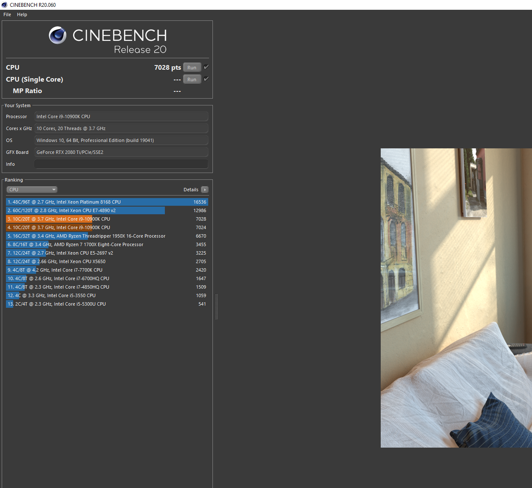Toggle the CPU (Single Core) test checkbox

[206, 79]
